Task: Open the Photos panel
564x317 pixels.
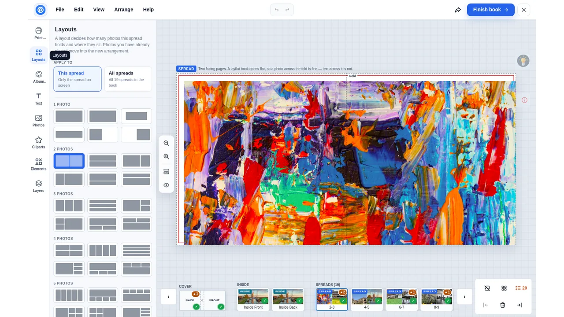Action: tap(39, 121)
